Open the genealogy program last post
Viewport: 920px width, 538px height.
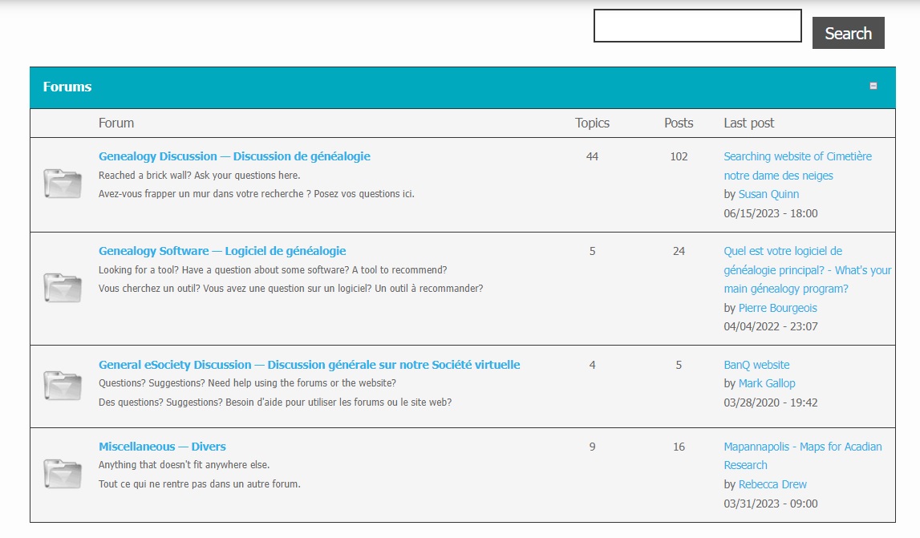point(807,270)
